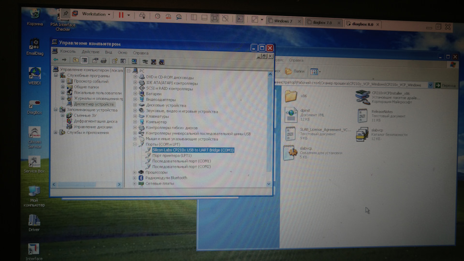Pause the virtual machine with red button
The height and width of the screenshot is (261, 464).
pos(121,15)
